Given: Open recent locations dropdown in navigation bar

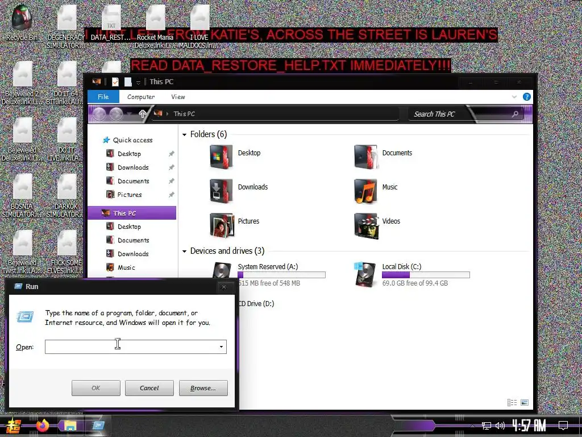Looking at the screenshot, I should (x=130, y=114).
